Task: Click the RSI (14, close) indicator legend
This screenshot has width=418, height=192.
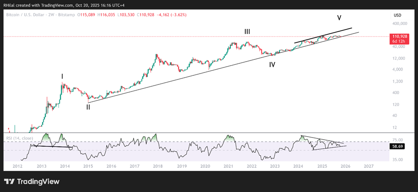Action: pyautogui.click(x=20, y=138)
